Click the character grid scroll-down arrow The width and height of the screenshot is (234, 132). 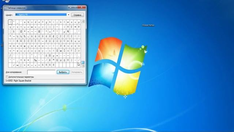pos(83,66)
